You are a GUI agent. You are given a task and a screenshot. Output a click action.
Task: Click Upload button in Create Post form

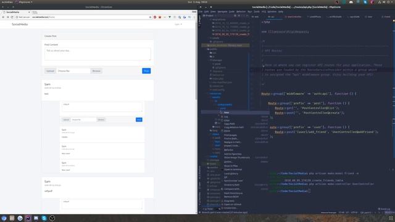click(x=50, y=71)
